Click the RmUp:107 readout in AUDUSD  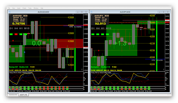click(13, 67)
